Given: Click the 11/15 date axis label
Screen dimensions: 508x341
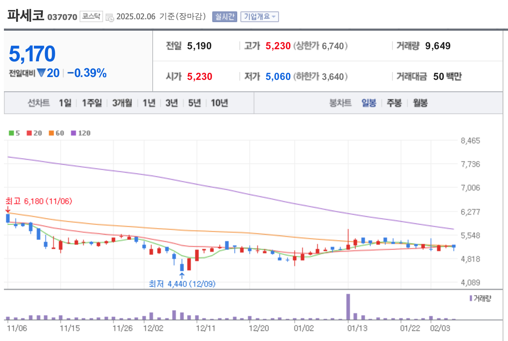Looking at the screenshot, I should (x=70, y=328).
